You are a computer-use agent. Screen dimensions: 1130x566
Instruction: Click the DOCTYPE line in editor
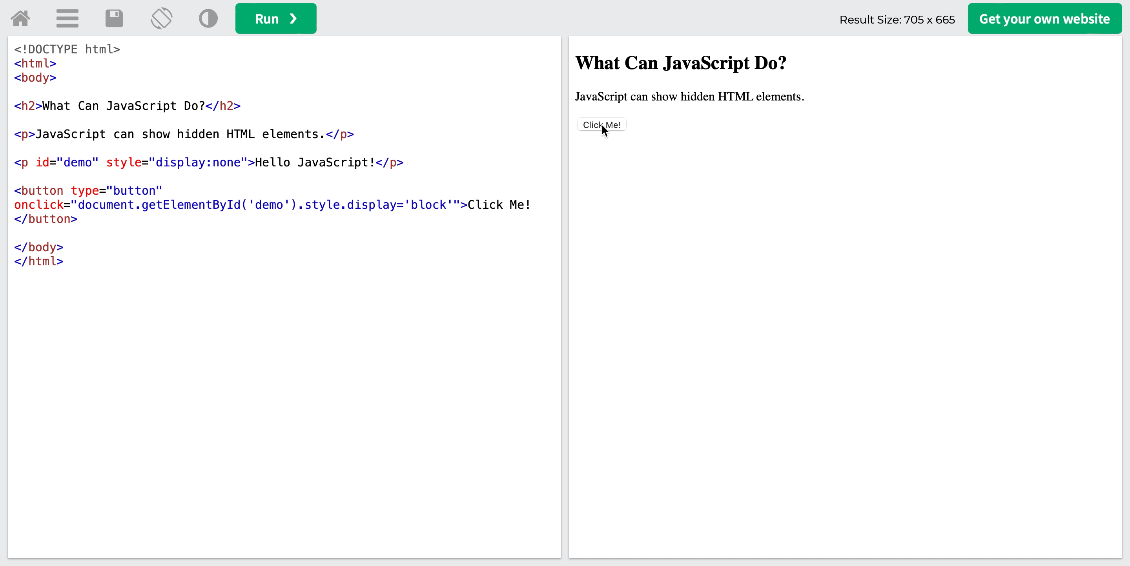click(x=67, y=49)
